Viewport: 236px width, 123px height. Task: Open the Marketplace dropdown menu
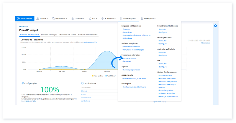tap(150, 18)
